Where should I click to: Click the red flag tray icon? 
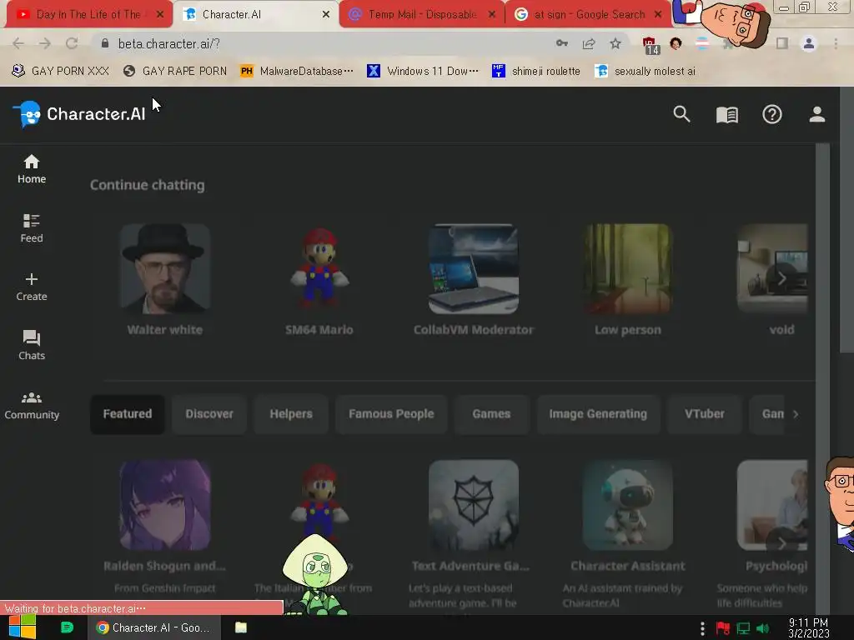click(723, 628)
